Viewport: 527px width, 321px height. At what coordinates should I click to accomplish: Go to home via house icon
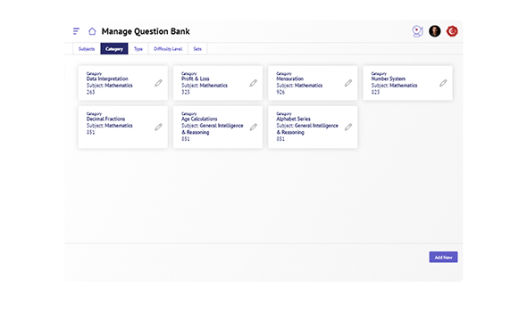point(92,31)
